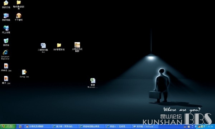215x129 pixels.
Task: Select the shortcut icon right of ERP管理系统
Action: (77, 47)
